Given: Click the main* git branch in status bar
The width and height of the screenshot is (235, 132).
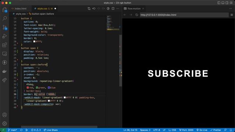Looking at the screenshot, I should tap(12, 130).
